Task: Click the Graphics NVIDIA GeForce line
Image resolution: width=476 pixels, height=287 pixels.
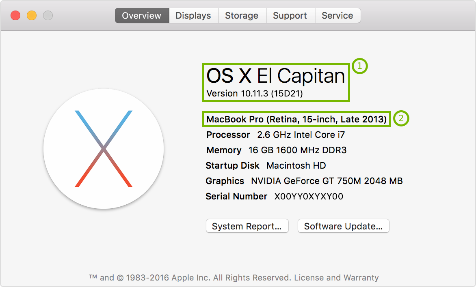Action: pos(303,181)
